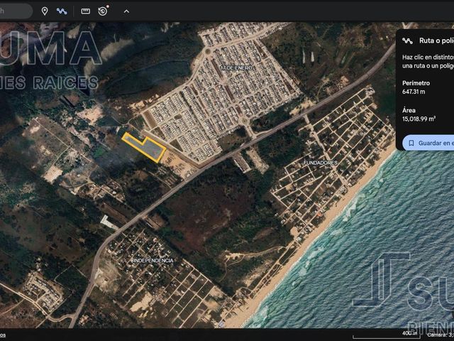This screenshot has height=341, width=454.
Task: Click into the search field
Action: (15, 11)
